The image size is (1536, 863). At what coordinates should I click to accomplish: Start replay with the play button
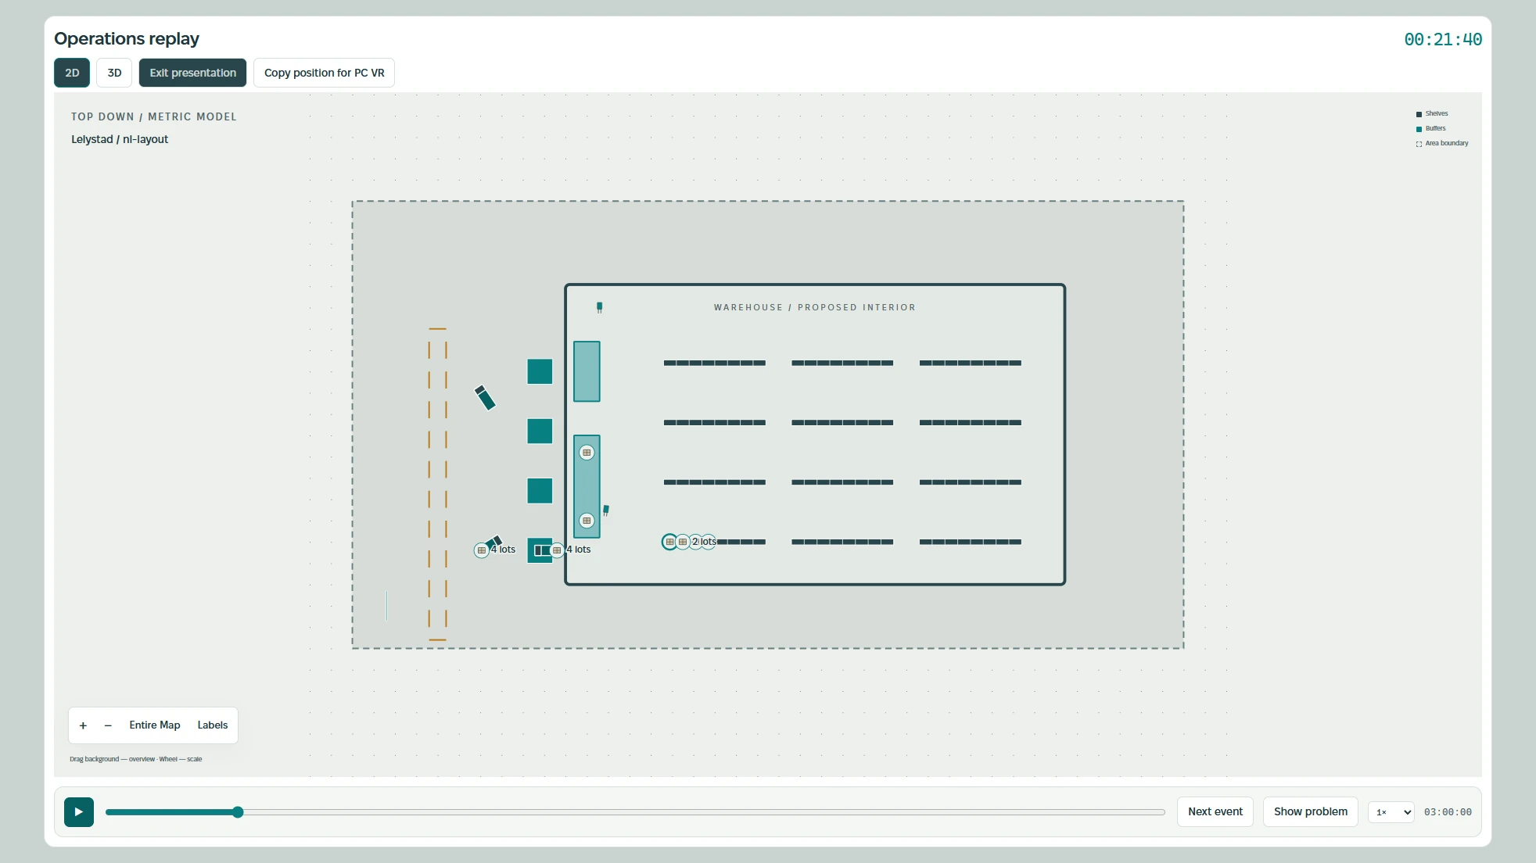[x=79, y=812]
